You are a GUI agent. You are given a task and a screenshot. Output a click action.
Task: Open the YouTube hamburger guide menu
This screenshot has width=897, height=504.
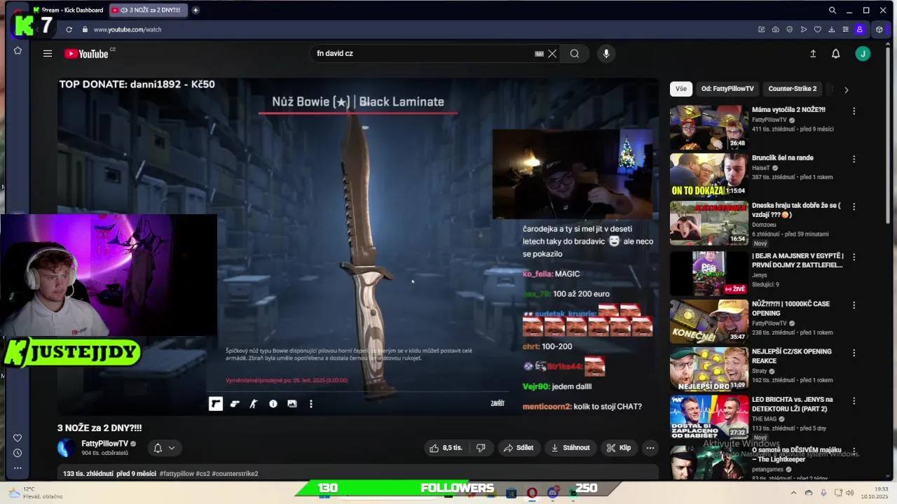(x=48, y=53)
